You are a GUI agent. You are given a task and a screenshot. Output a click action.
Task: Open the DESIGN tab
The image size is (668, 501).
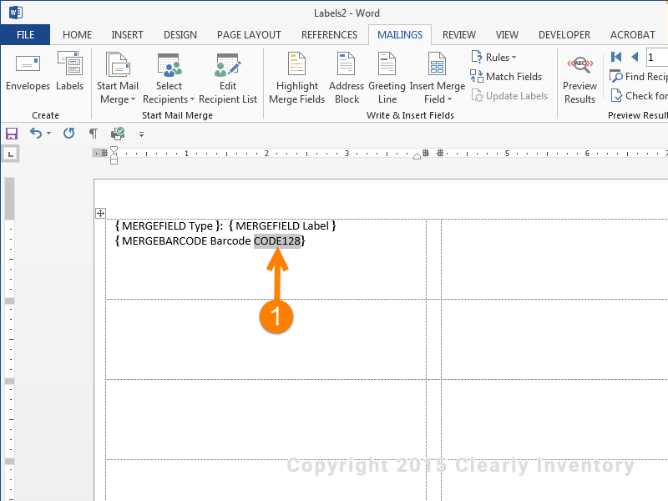[x=180, y=35]
